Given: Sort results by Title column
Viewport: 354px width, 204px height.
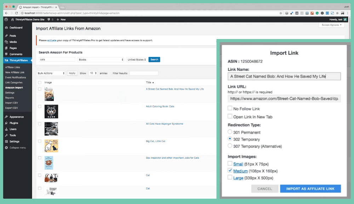Looking at the screenshot, I should pos(150,83).
